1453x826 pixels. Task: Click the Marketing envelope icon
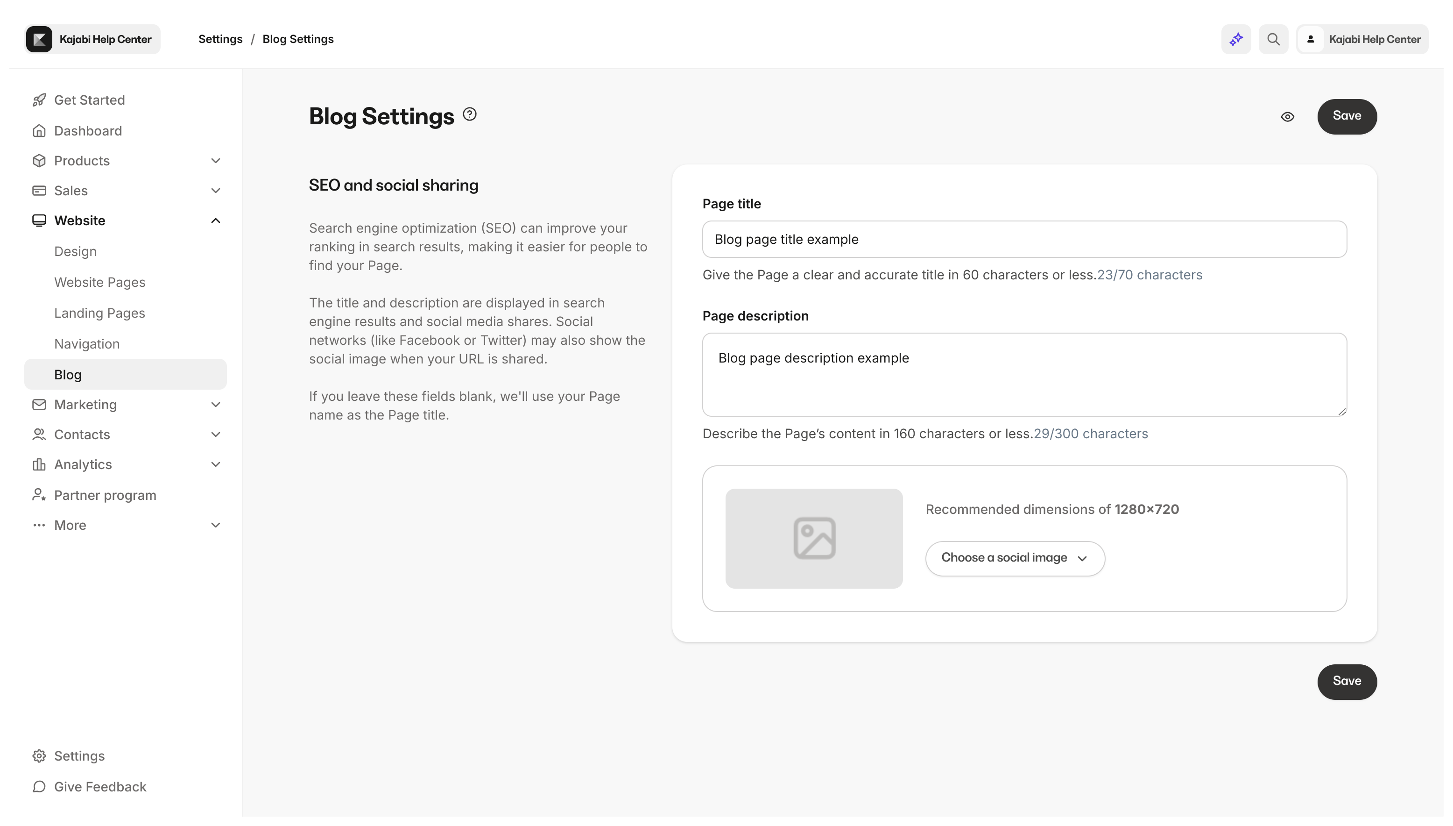(39, 405)
